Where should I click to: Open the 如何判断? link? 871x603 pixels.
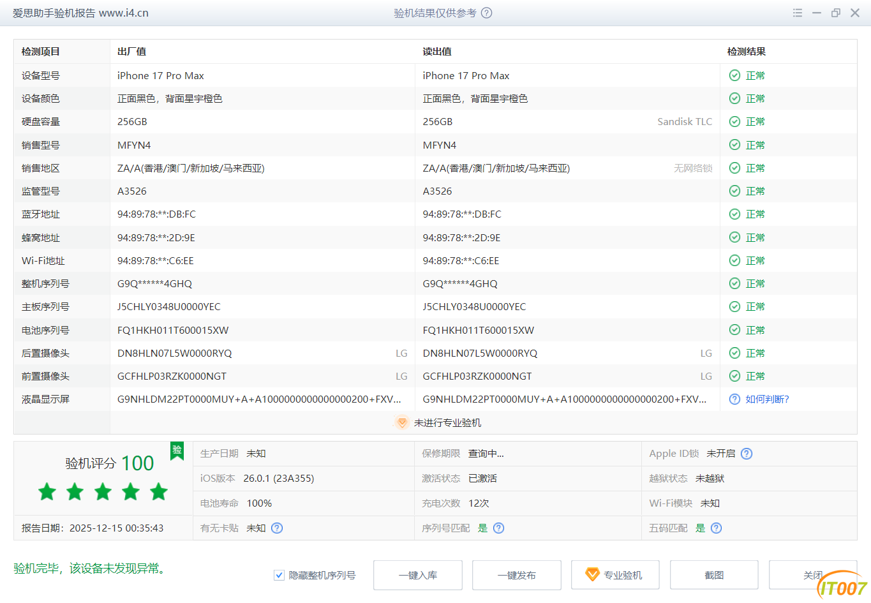[x=768, y=399]
